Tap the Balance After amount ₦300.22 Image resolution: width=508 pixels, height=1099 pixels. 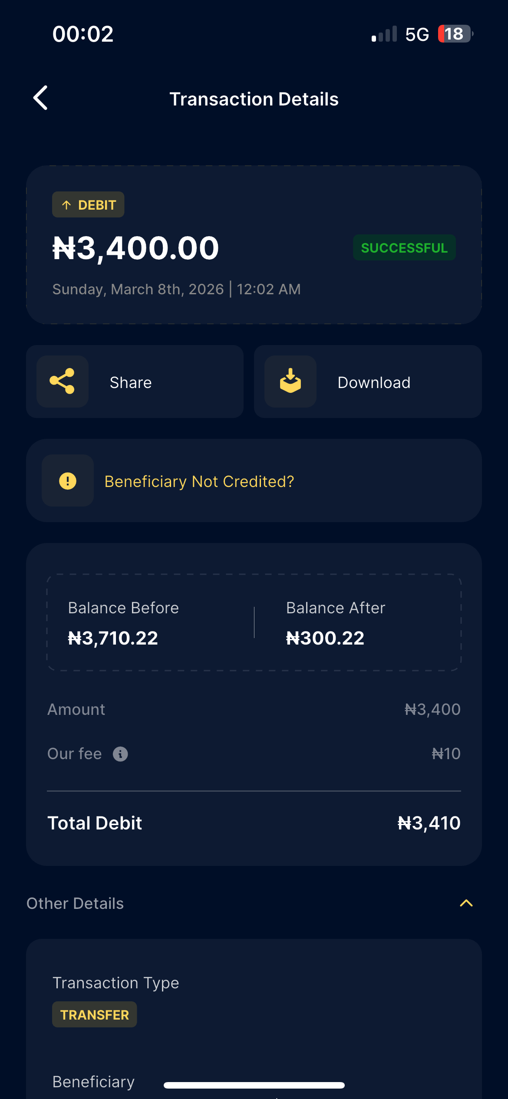325,638
